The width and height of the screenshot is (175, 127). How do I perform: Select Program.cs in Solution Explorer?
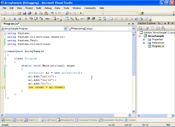click(158, 46)
